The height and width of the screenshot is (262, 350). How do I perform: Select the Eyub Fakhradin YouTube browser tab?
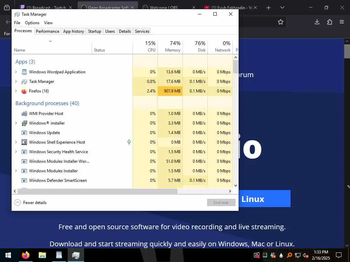(x=231, y=8)
